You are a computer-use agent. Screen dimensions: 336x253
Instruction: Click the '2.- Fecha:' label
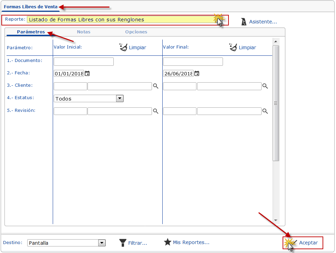click(18, 73)
